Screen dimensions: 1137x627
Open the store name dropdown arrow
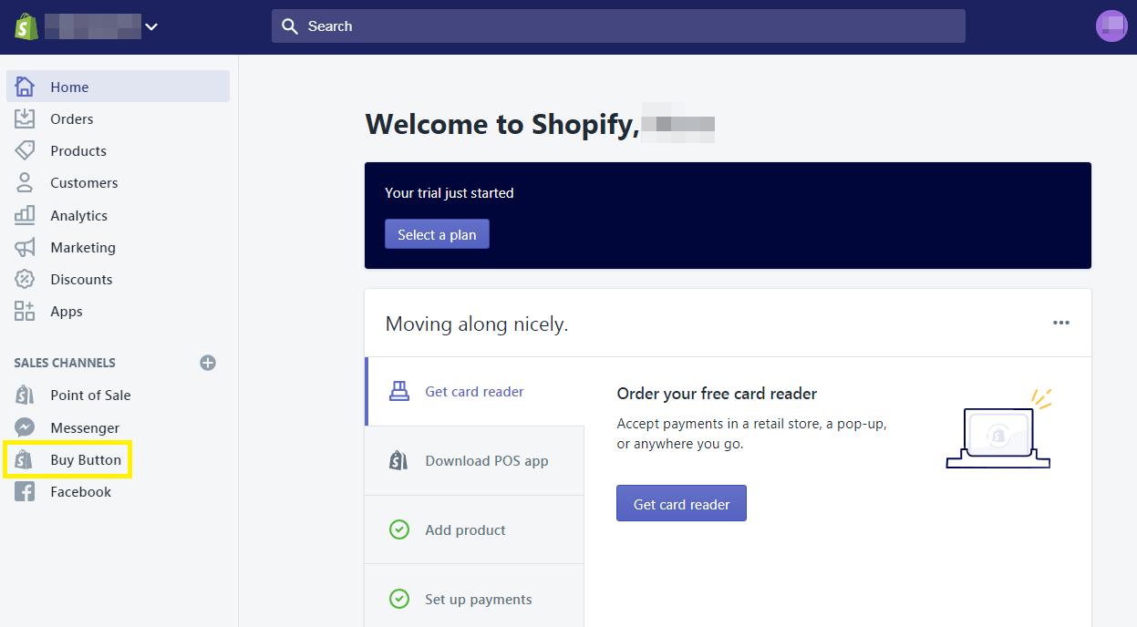pyautogui.click(x=151, y=26)
